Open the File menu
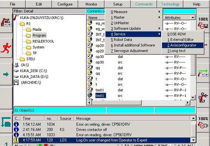 coord(13,4)
